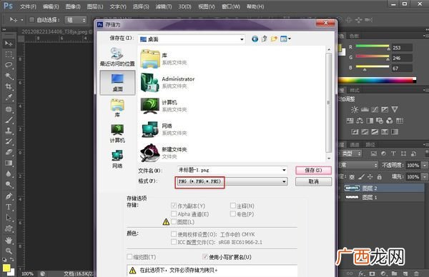Toggle 自动选择 checkbox in options bar
Viewport: 429px width, 277px height.
coord(31,20)
